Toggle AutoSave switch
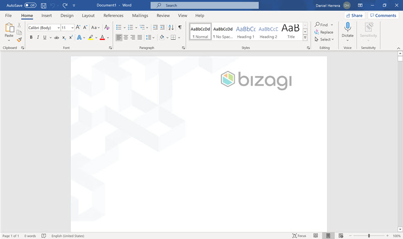The height and width of the screenshot is (239, 403). click(30, 6)
